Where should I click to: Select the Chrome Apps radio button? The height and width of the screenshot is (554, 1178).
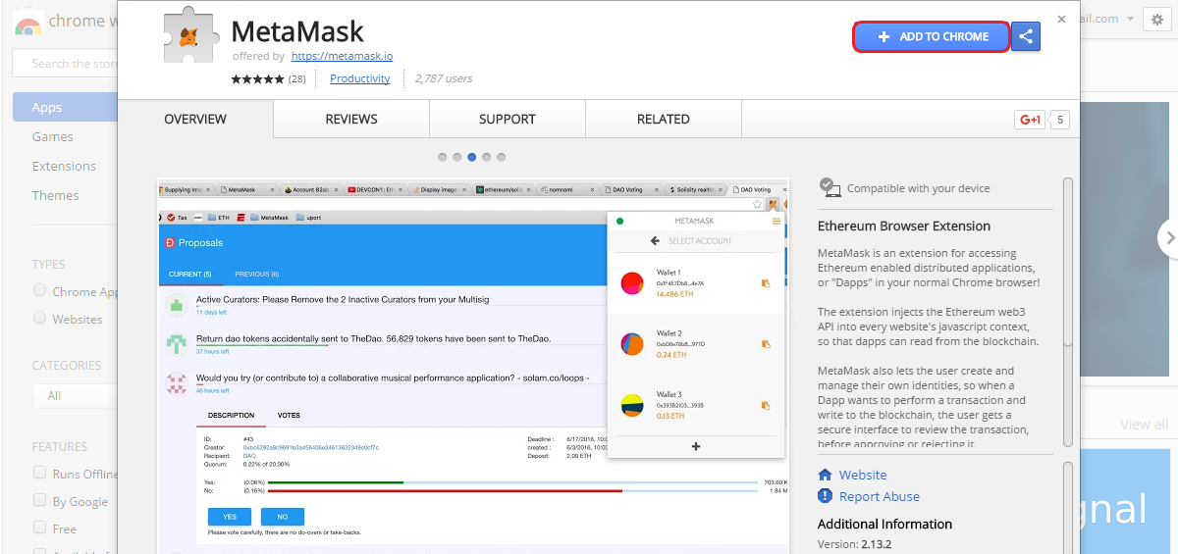pos(40,290)
